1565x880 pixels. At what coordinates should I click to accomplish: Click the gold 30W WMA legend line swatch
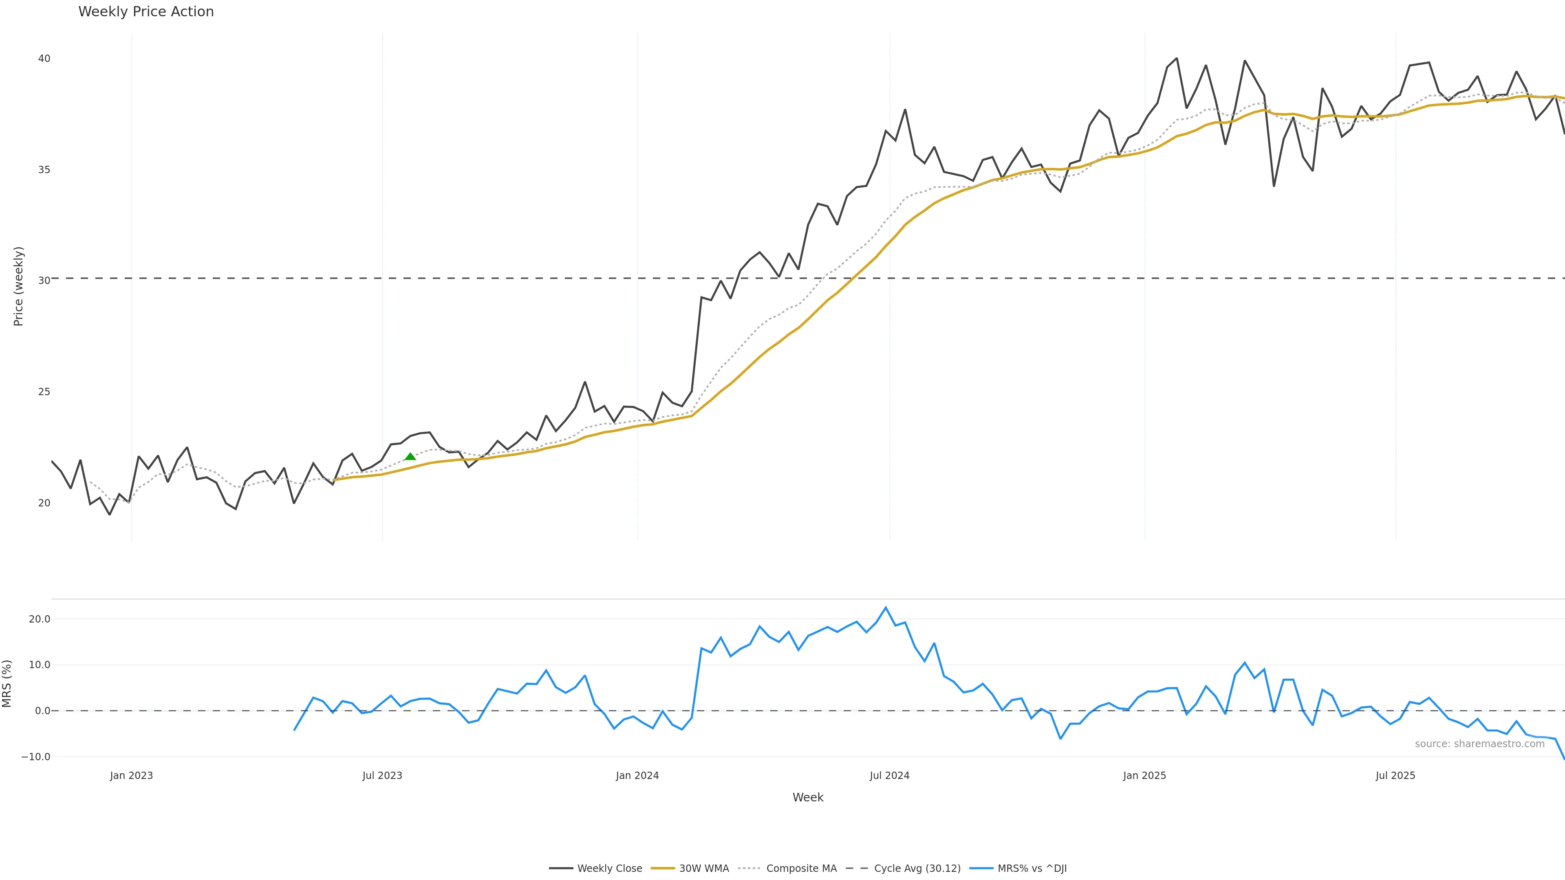663,869
